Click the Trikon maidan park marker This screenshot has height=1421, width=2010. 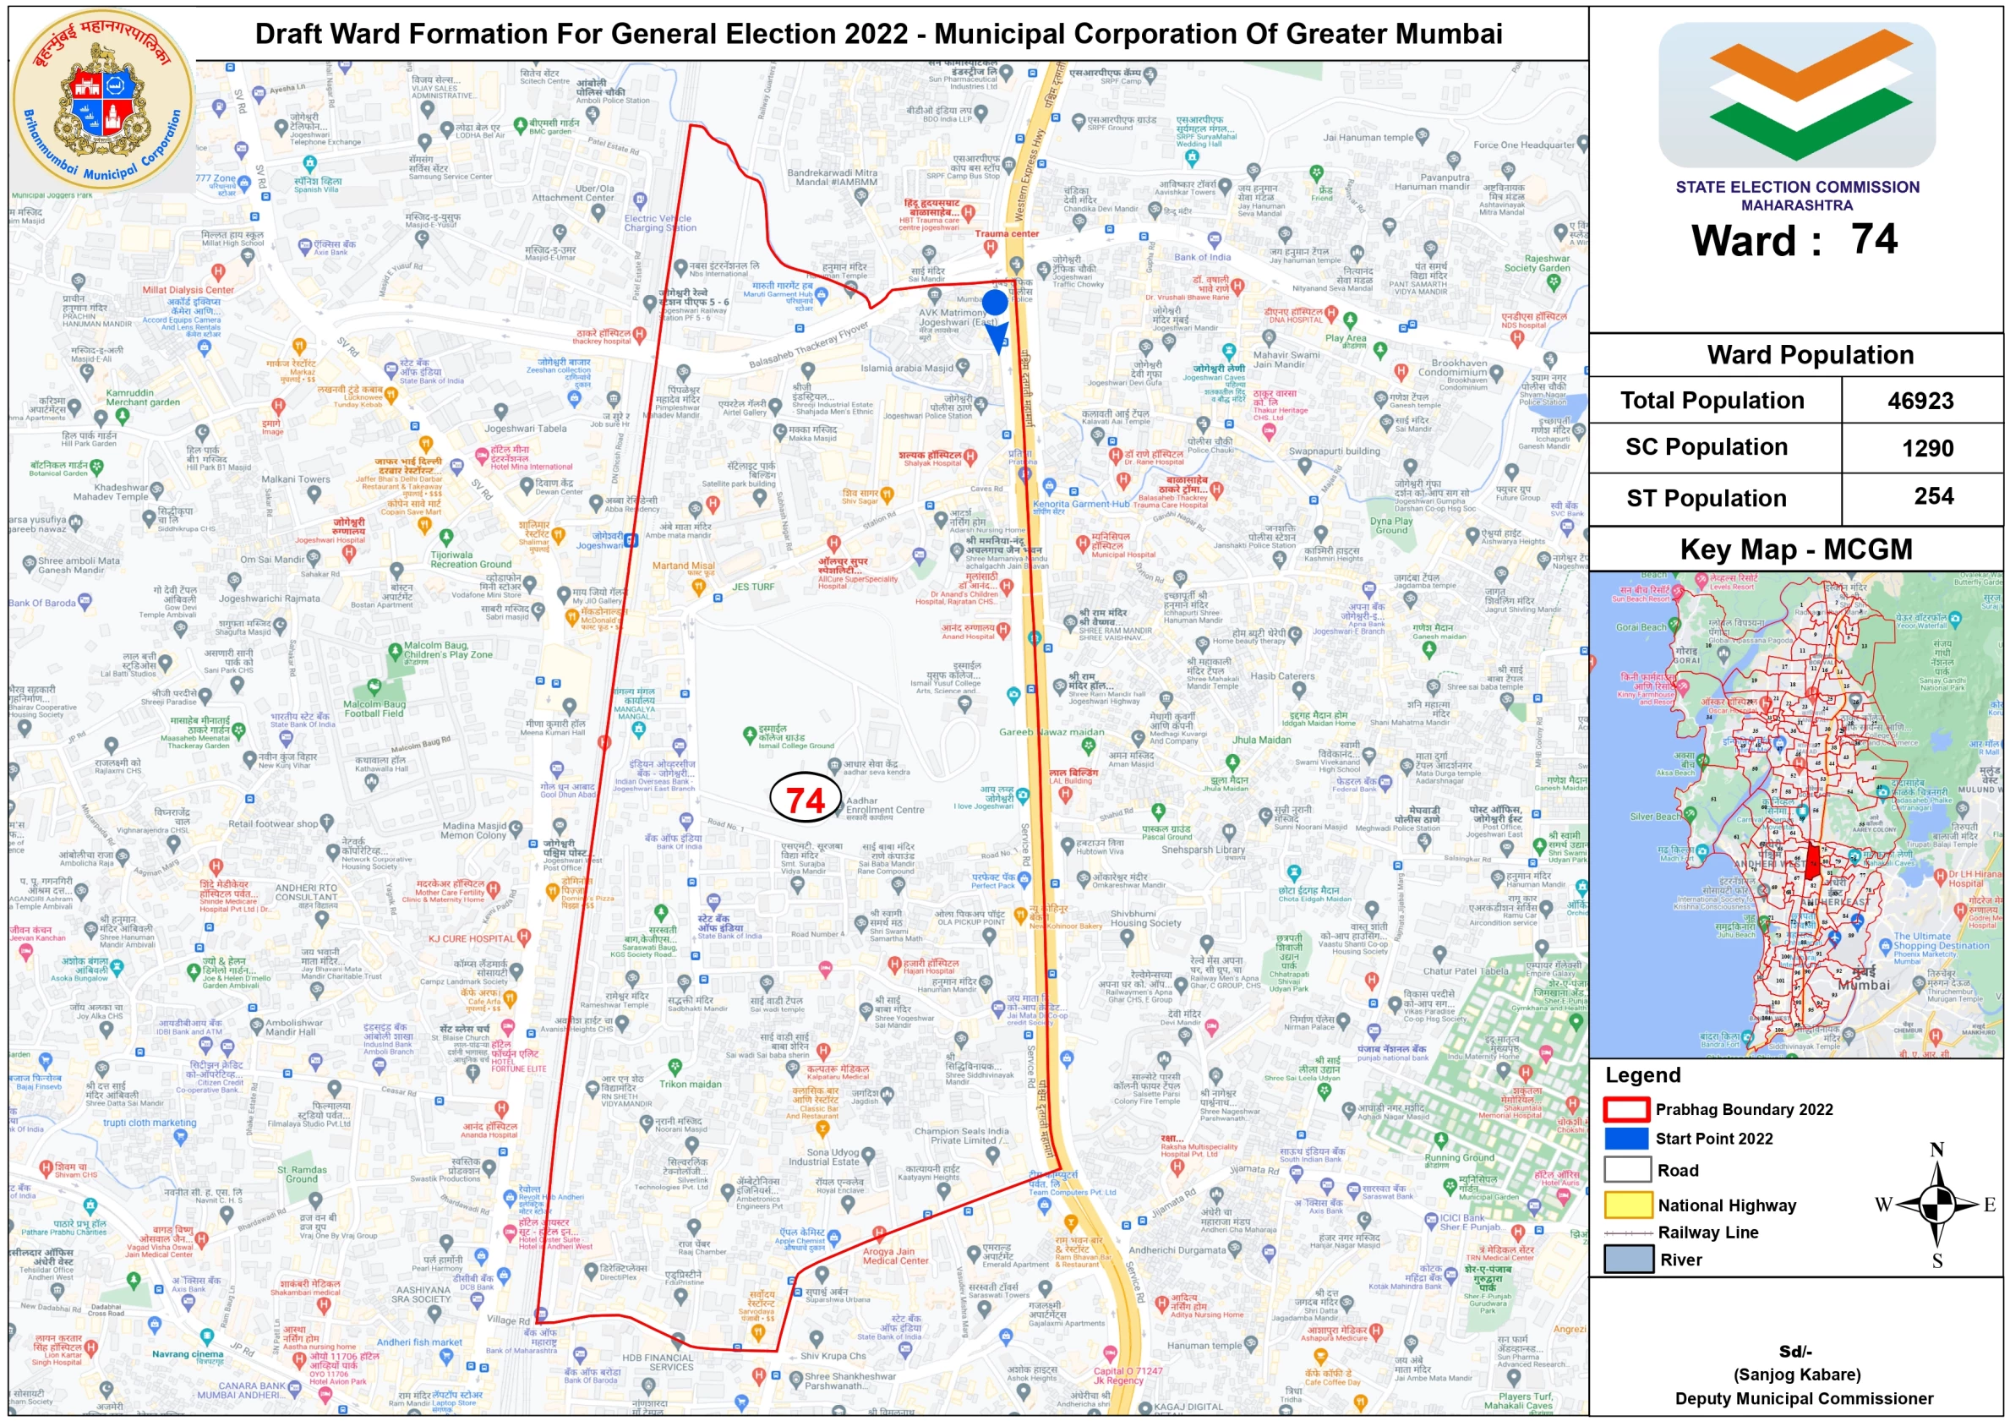tap(675, 1067)
